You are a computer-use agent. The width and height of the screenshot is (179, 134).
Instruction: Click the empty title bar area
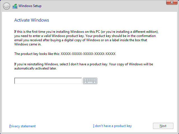[x=103, y=6]
